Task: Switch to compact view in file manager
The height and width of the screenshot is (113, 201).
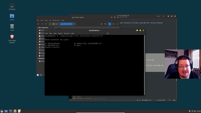Action: [x=117, y=24]
